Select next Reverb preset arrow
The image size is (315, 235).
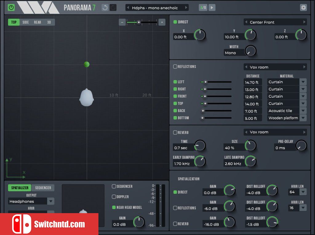pos(304,132)
